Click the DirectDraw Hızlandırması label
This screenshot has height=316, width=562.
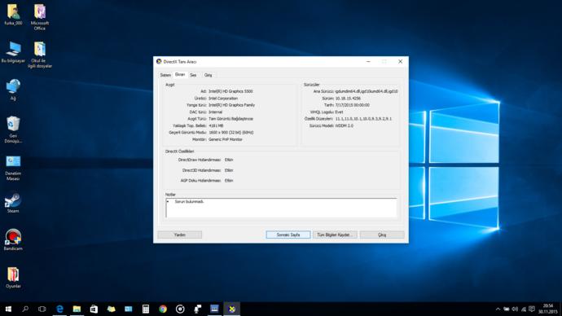(x=200, y=160)
